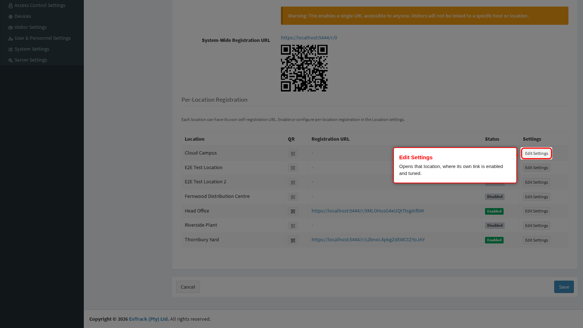Go to Visitor Settings
Image resolution: width=583 pixels, height=328 pixels.
pos(27,27)
